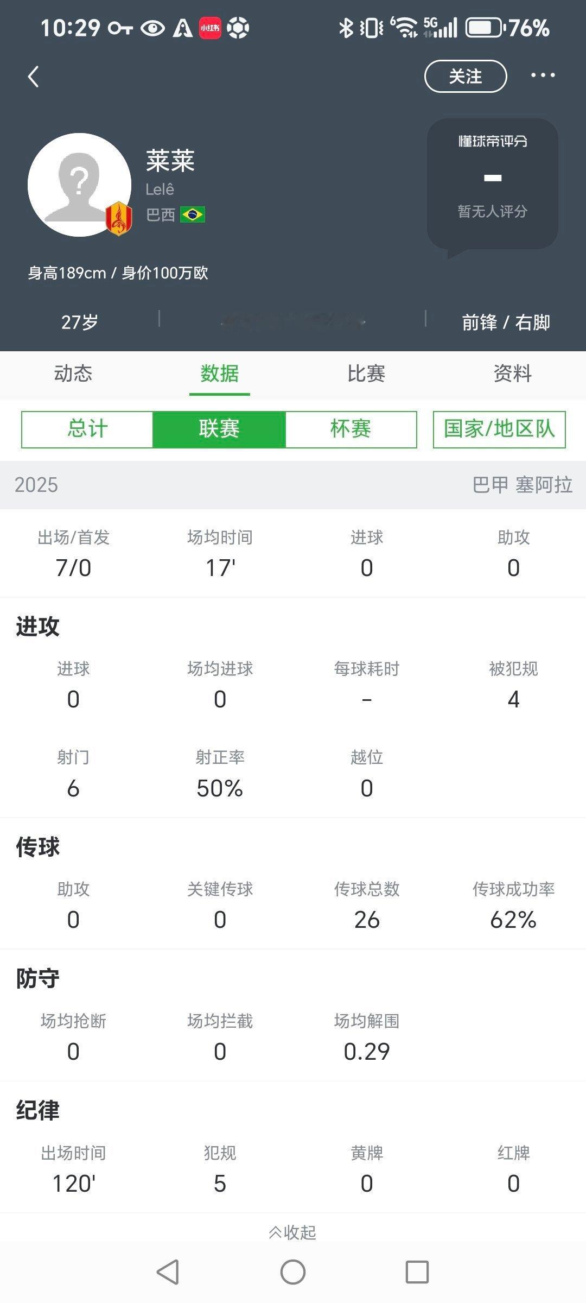
Task: Tap the 小红书 notification icon in status bar
Action: 210,28
